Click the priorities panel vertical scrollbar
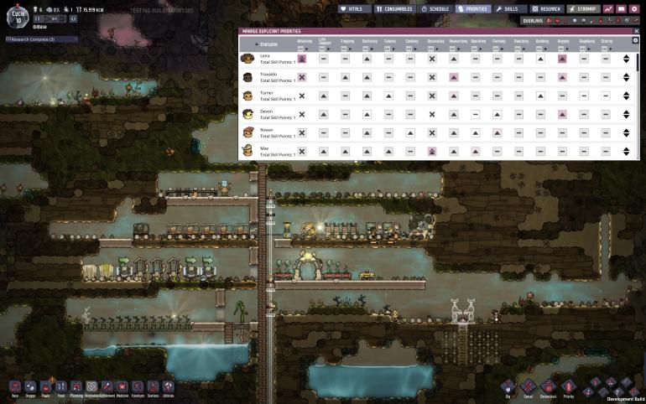The height and width of the screenshot is (404, 646). [638, 63]
